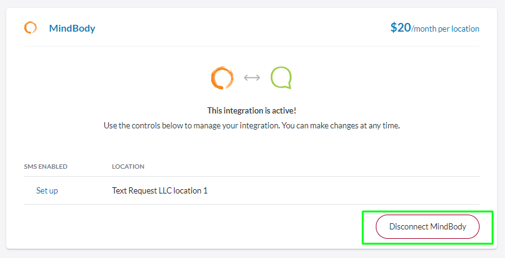The width and height of the screenshot is (505, 258).
Task: Open the MindBody title link
Action: point(72,28)
